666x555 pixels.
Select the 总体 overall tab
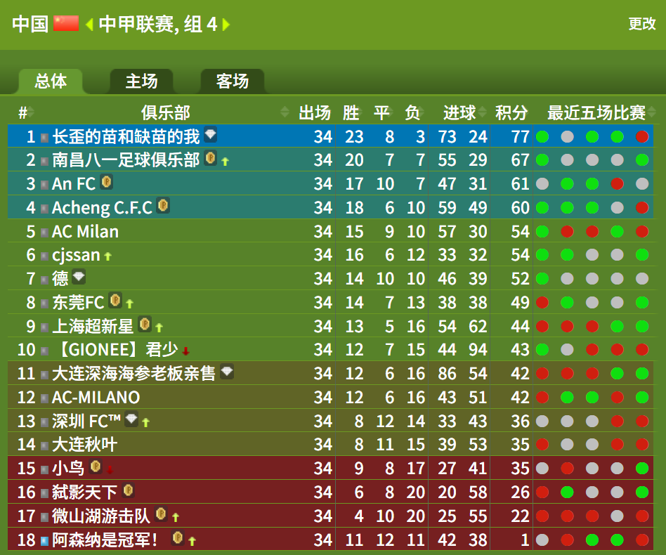51,81
